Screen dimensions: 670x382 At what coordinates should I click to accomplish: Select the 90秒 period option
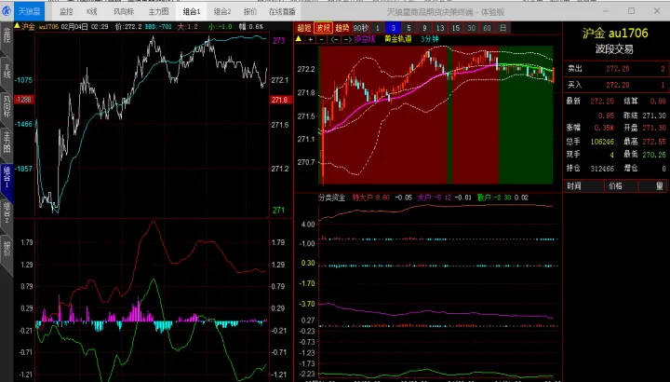[x=363, y=28]
